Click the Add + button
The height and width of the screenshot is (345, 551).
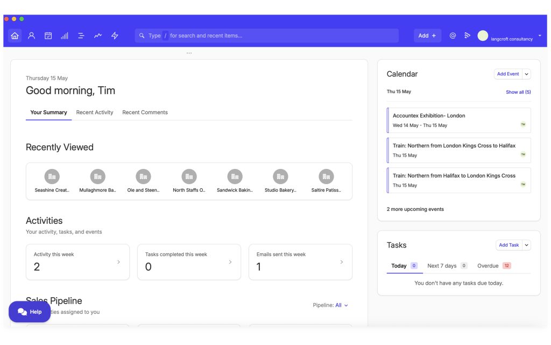click(427, 36)
